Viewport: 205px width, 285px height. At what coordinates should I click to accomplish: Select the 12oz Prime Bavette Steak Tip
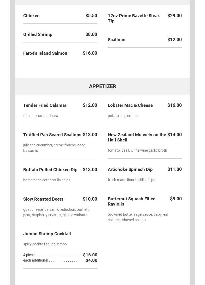tap(134, 18)
